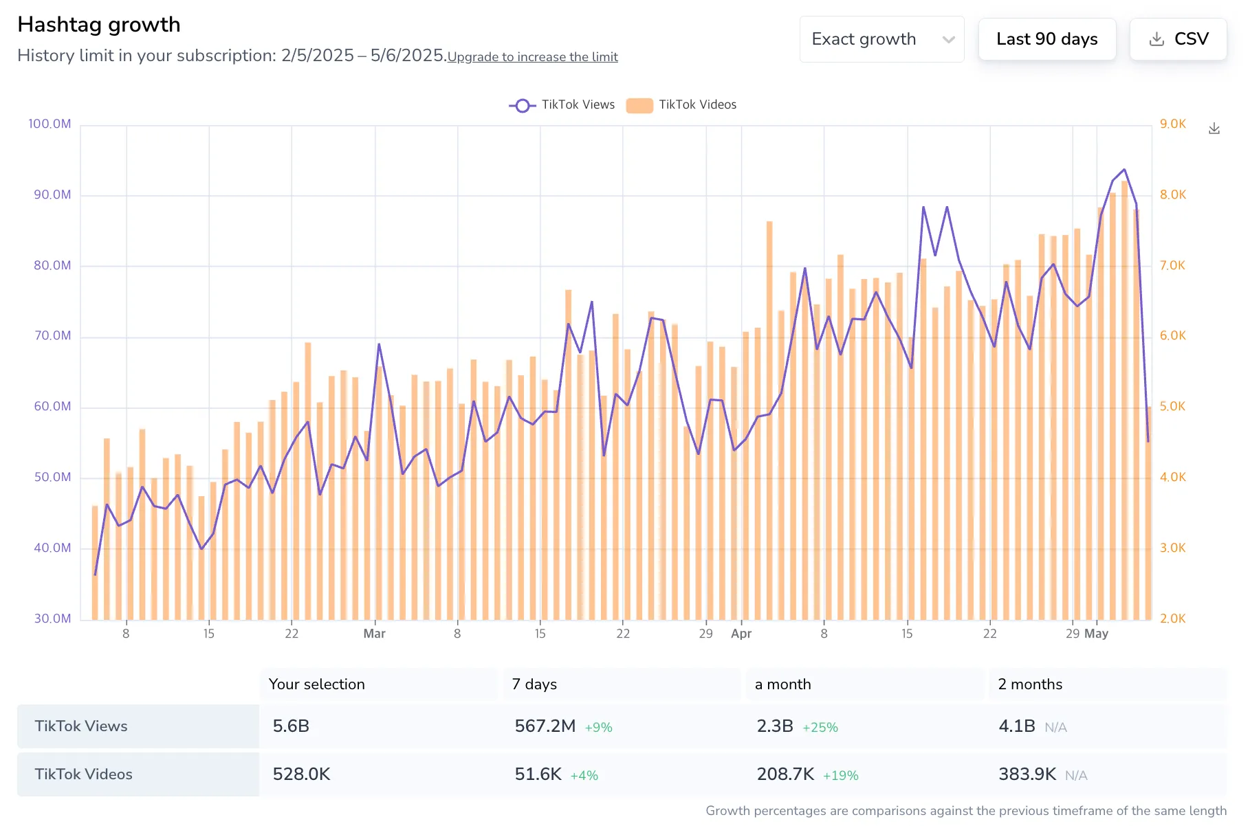Click the May marker on the timeline axis
The height and width of the screenshot is (826, 1250).
point(1096,634)
